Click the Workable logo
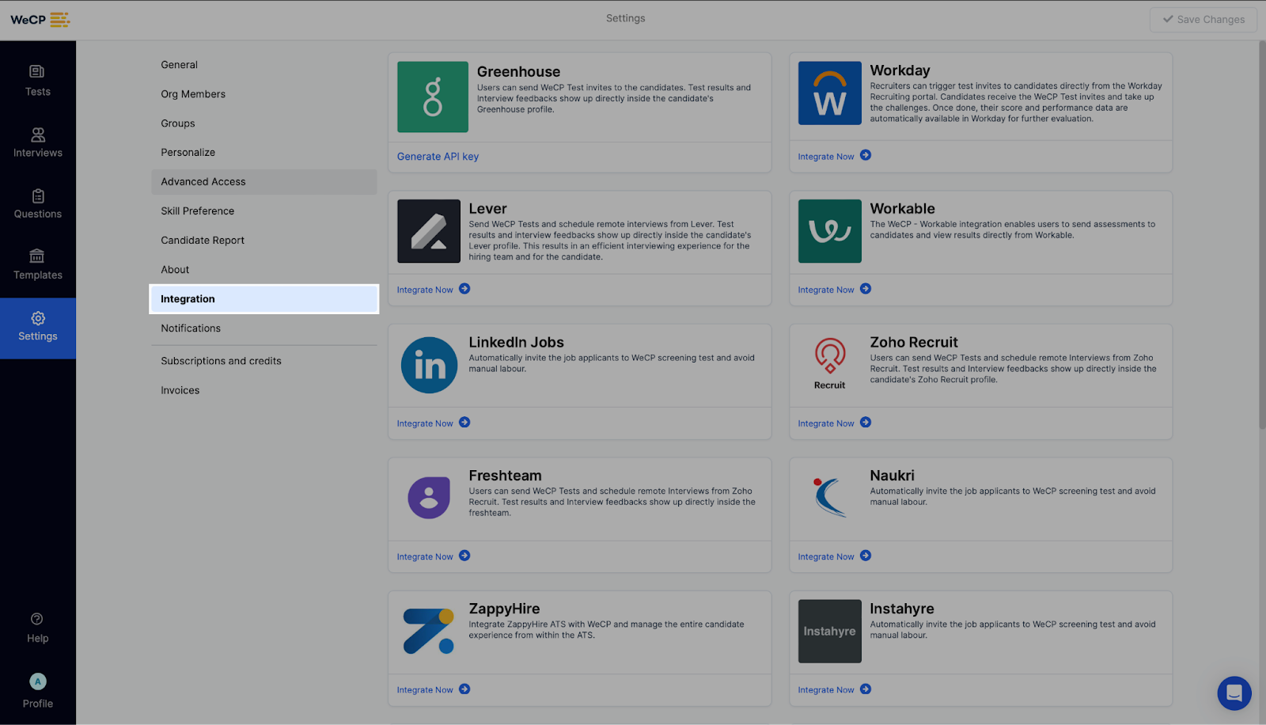This screenshot has width=1266, height=725. [x=829, y=231]
